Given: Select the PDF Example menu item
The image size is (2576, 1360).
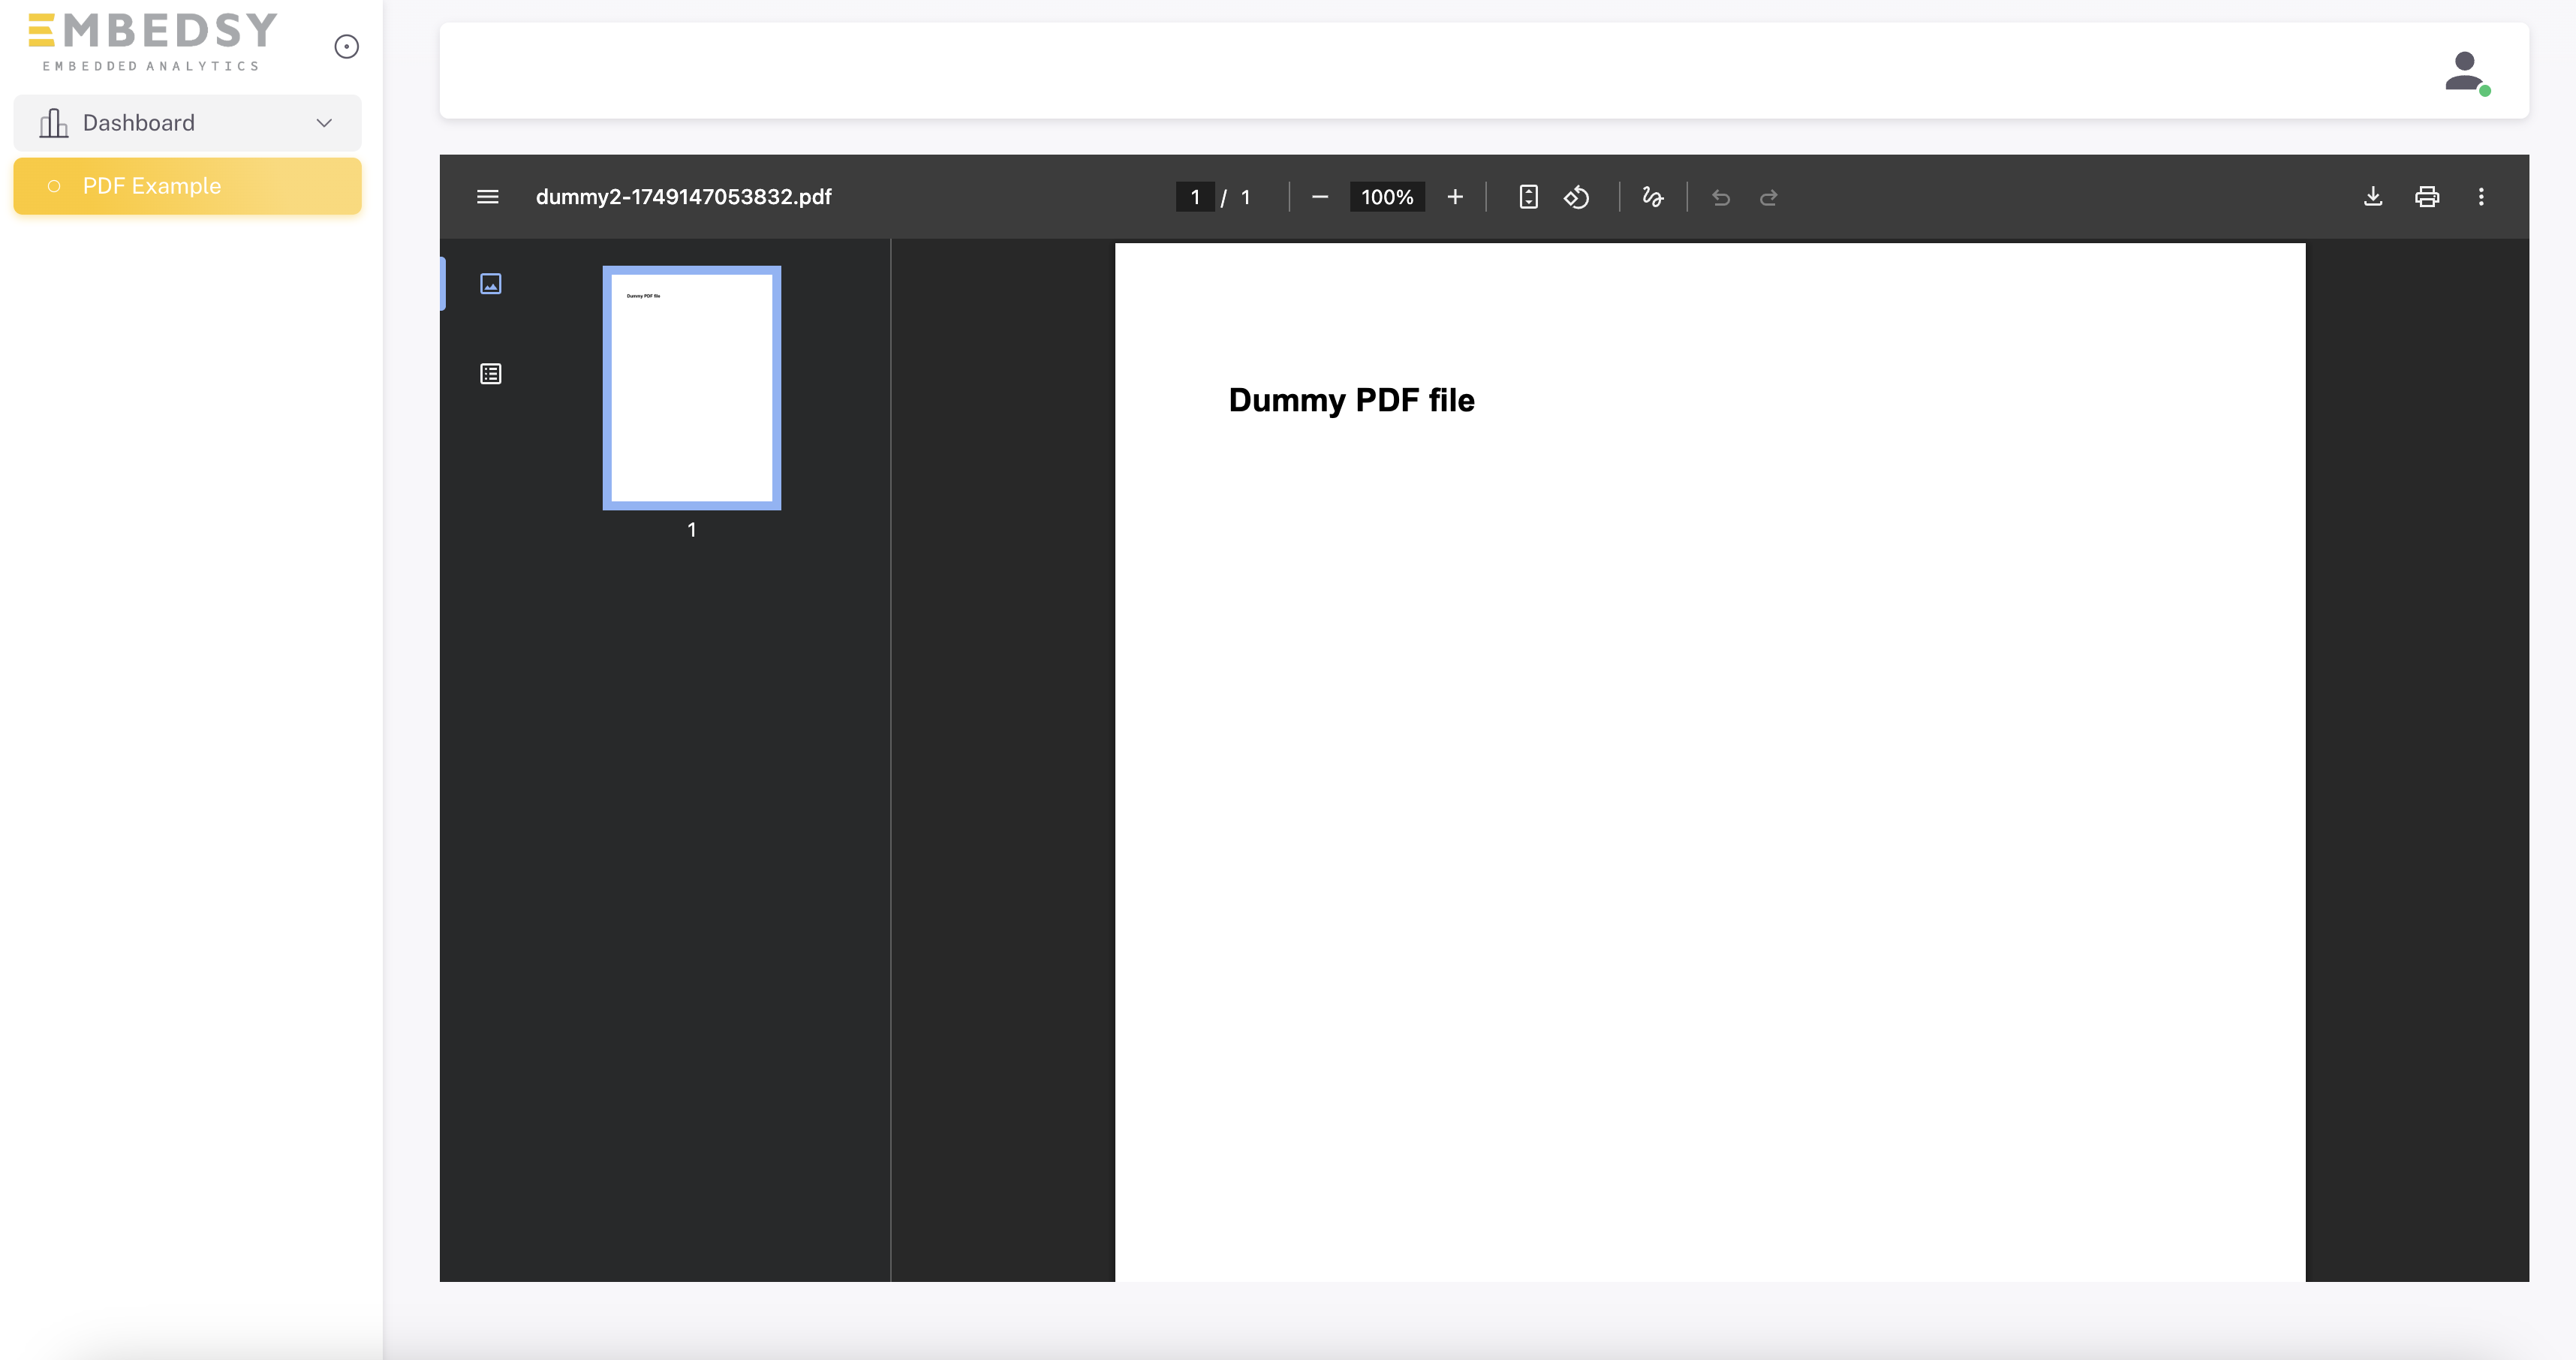Looking at the screenshot, I should tap(151, 186).
